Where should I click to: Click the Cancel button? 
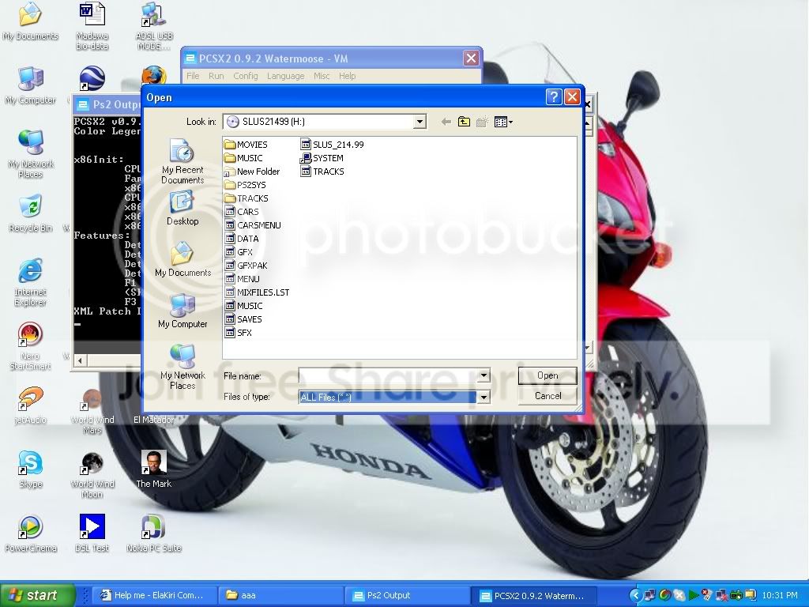click(547, 396)
